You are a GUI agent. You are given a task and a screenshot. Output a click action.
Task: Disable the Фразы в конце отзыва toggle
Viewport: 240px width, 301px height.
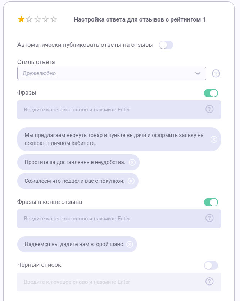coord(211,202)
